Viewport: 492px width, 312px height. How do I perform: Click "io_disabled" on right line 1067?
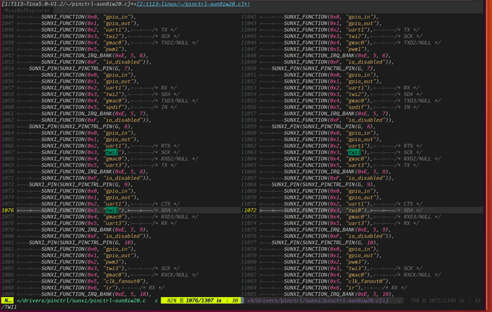click(x=365, y=178)
